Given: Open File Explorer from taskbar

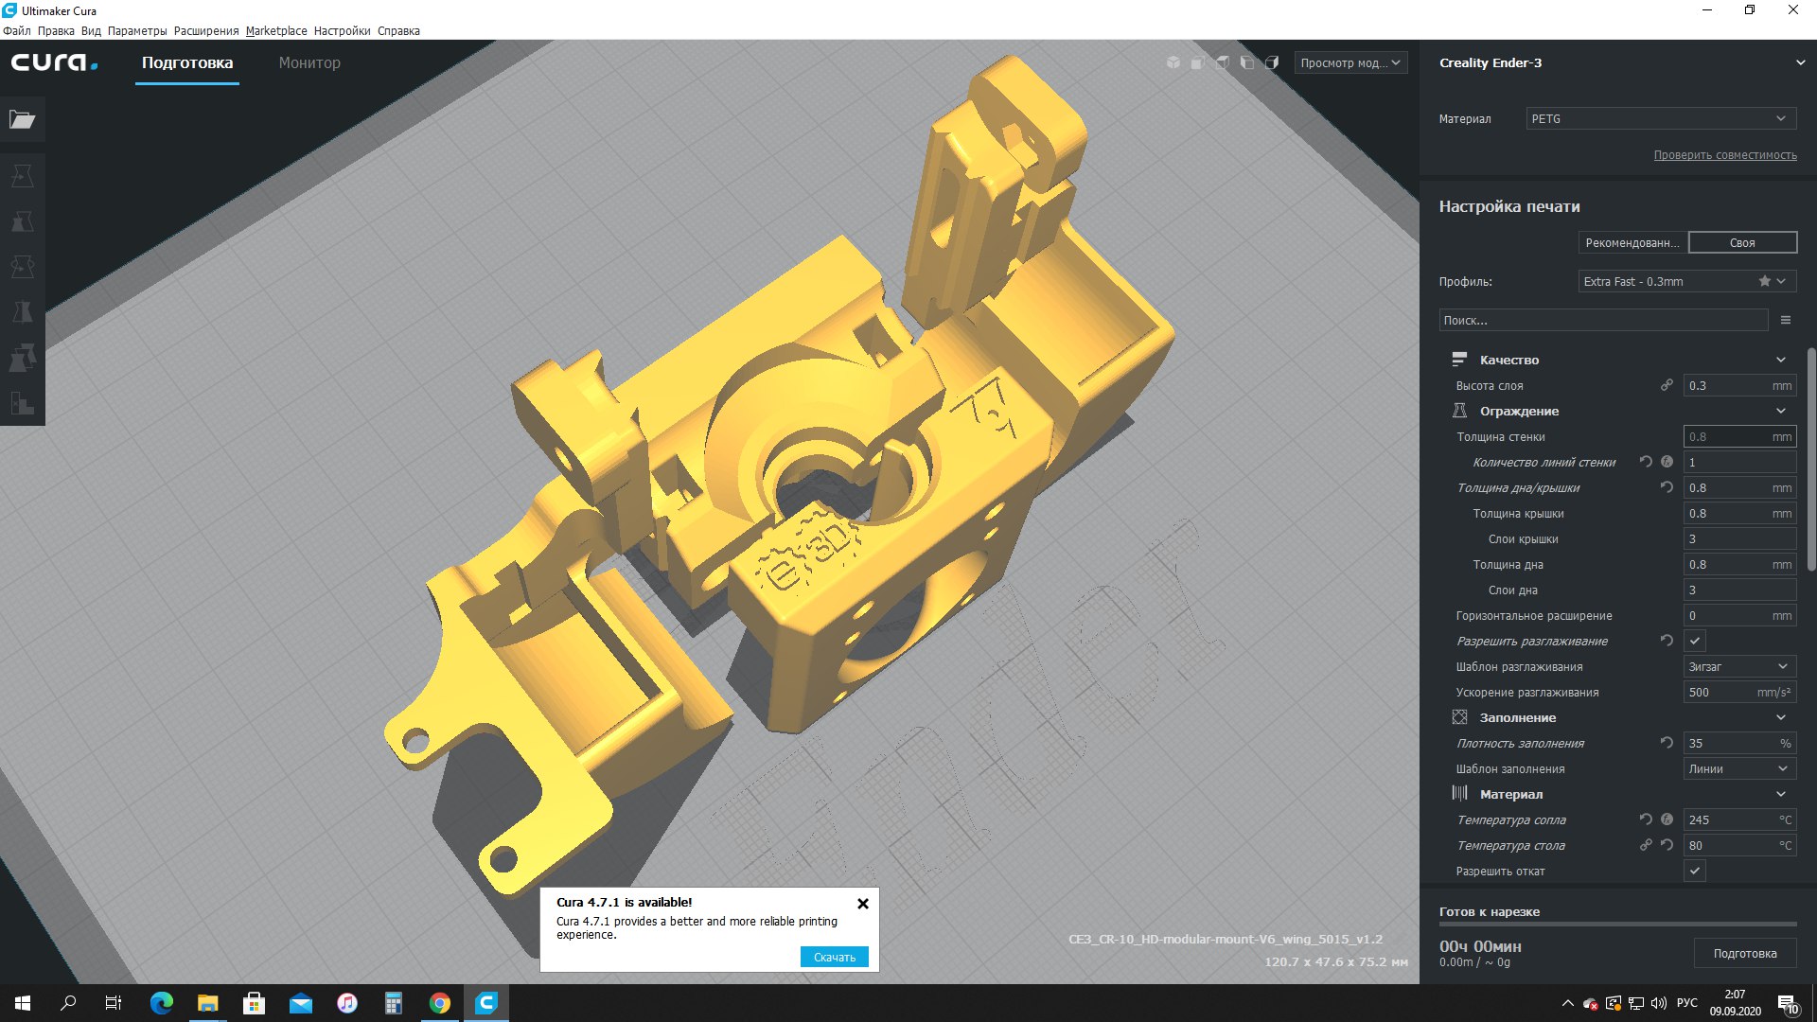Looking at the screenshot, I should click(208, 1003).
